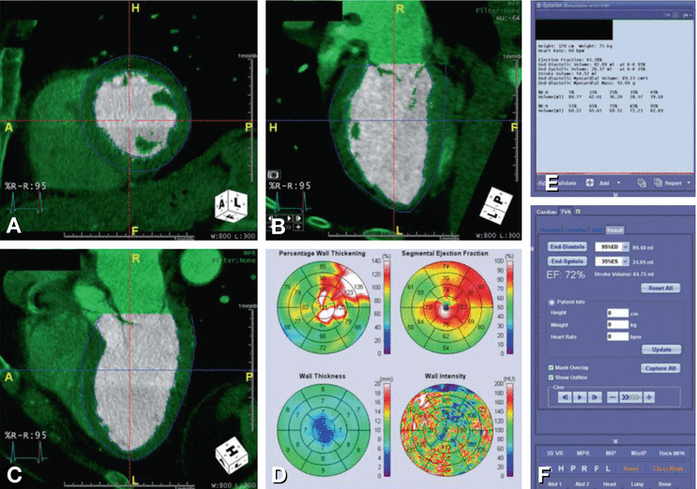Switch rendering mode to MPR in TVA panel
This screenshot has height=489, width=697.
click(583, 453)
